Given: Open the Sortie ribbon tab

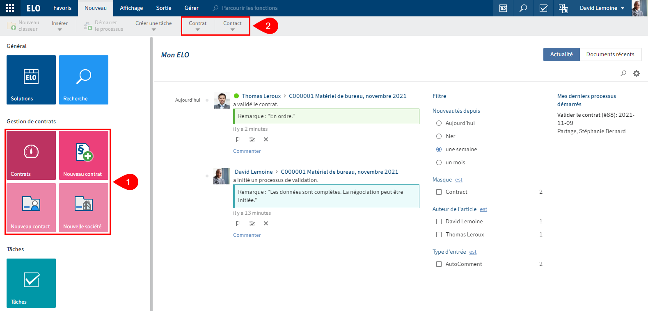Looking at the screenshot, I should click(164, 8).
